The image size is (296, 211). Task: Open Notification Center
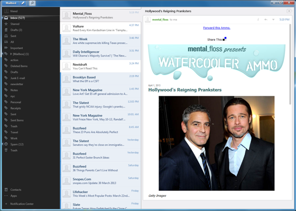pos(22,204)
